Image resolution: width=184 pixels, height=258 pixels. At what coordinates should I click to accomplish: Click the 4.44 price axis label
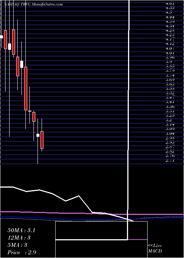coord(170,17)
